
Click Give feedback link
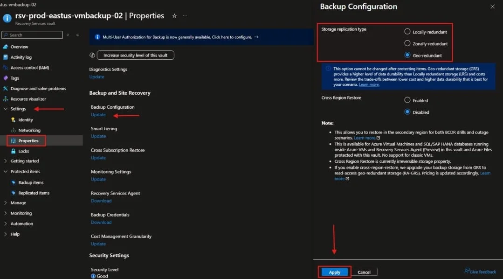click(483, 272)
